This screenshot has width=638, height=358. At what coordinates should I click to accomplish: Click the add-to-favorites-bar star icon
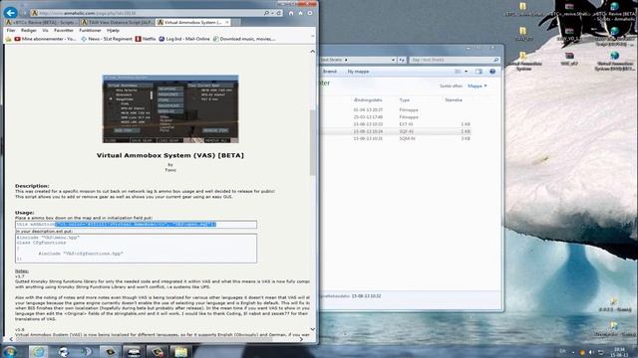[x=8, y=39]
